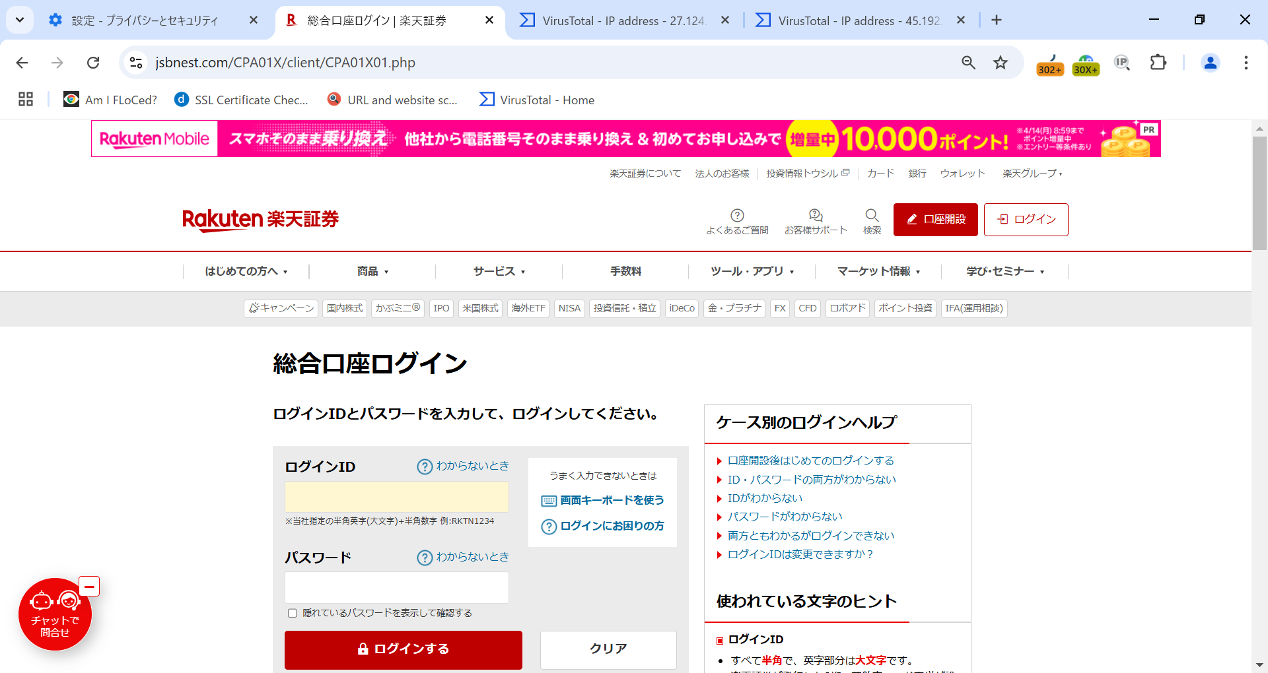Click the IP lookup extension icon
The height and width of the screenshot is (673, 1268).
[x=1122, y=63]
